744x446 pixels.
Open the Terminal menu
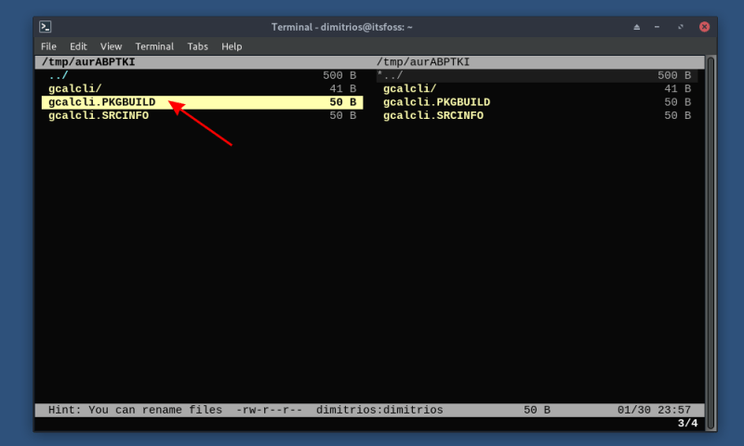(x=154, y=46)
